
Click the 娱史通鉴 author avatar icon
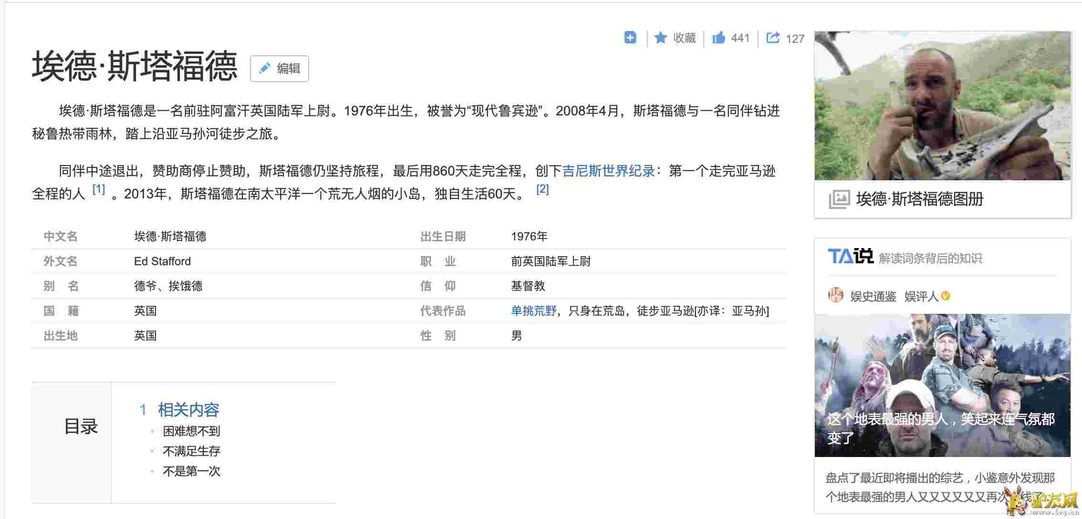pos(835,296)
